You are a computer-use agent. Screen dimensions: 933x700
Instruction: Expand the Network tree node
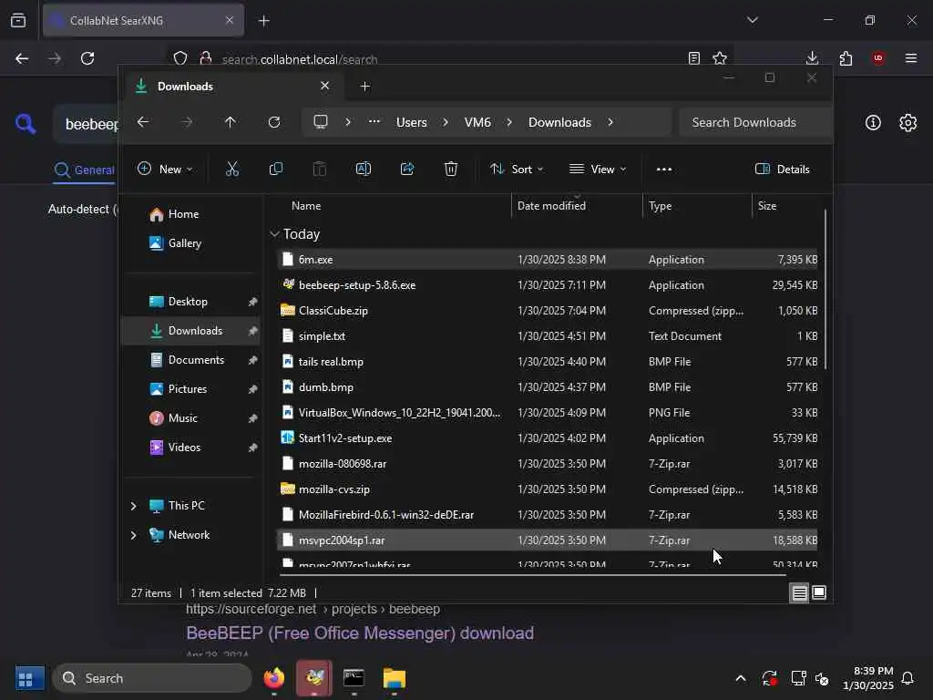pyautogui.click(x=133, y=535)
